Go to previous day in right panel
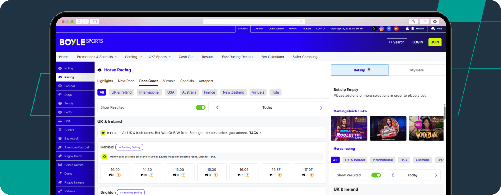 click(x=393, y=175)
